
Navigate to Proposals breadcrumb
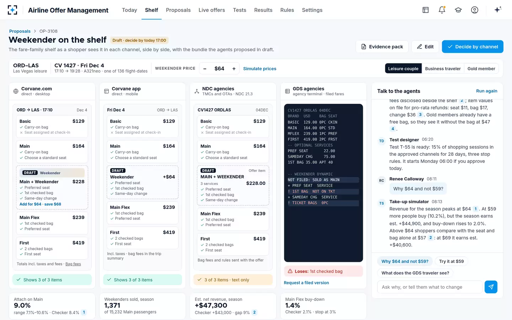(x=20, y=31)
